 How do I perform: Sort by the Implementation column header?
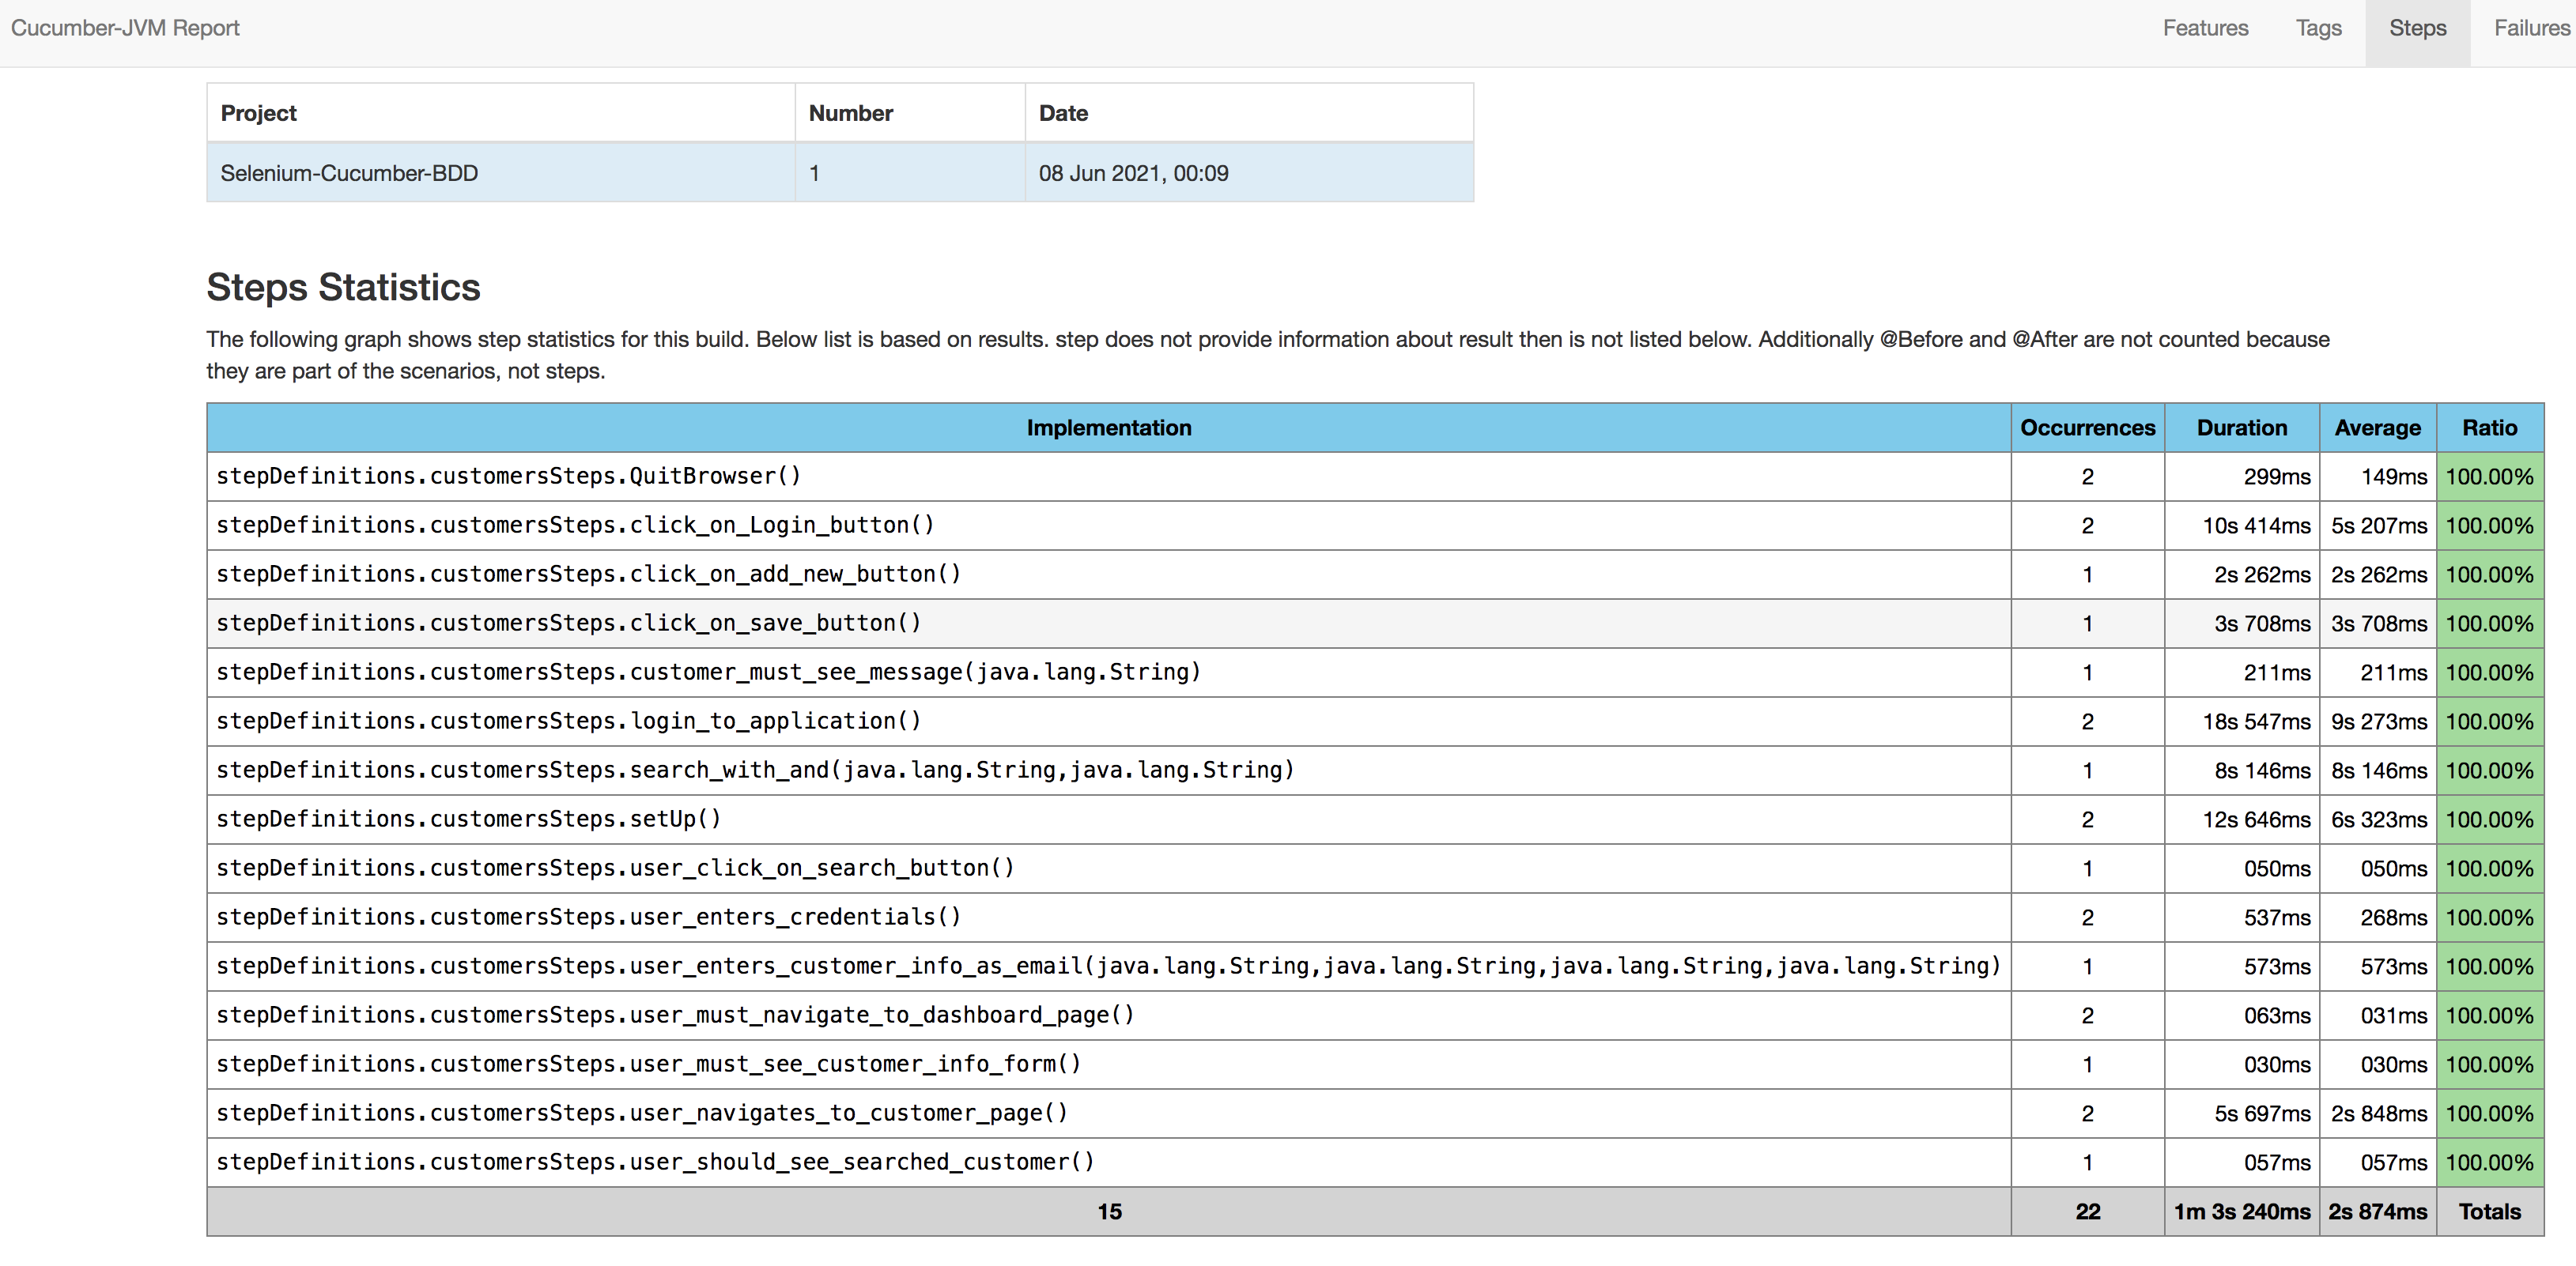[1109, 428]
